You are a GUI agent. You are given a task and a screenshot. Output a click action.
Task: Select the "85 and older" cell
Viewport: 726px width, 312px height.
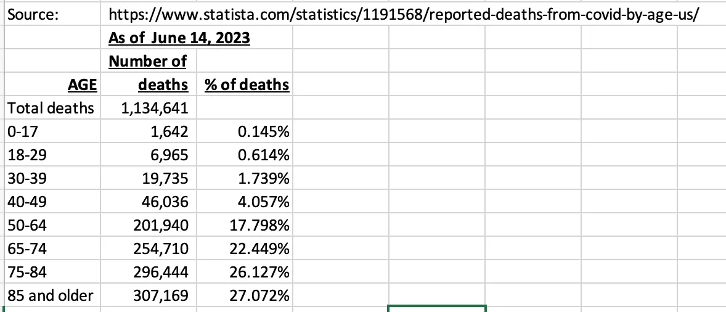[51, 296]
